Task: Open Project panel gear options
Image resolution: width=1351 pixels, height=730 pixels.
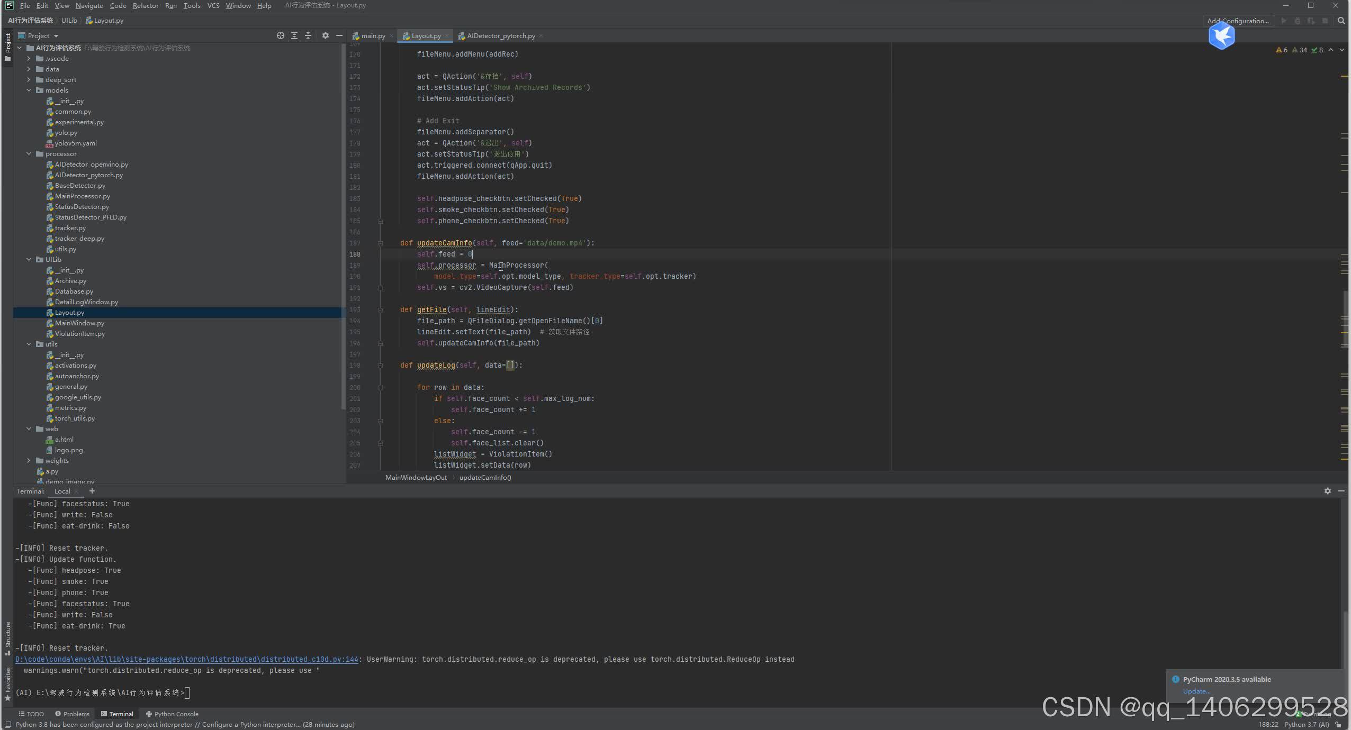Action: (325, 35)
